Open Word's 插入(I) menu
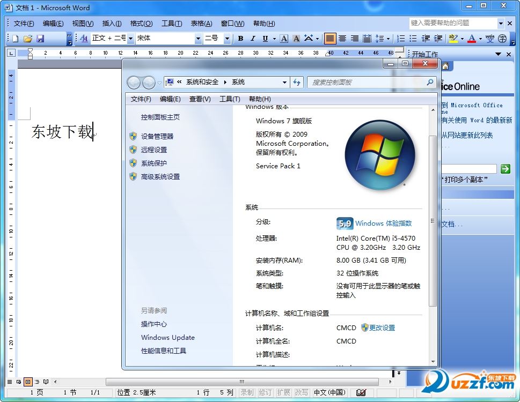 [x=112, y=24]
